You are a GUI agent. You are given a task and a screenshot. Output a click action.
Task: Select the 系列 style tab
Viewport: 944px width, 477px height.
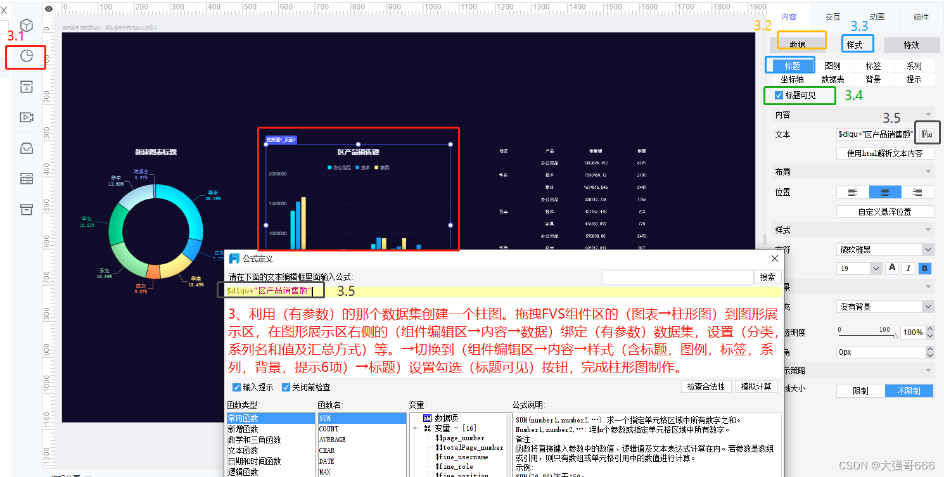click(x=914, y=66)
